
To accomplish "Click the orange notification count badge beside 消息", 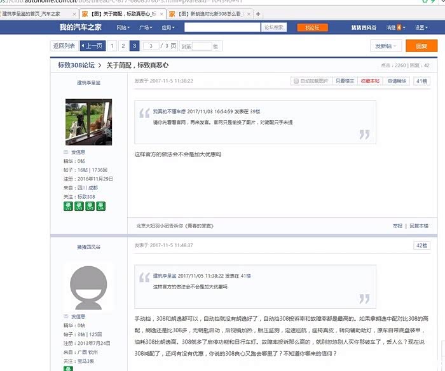I will click(x=399, y=28).
